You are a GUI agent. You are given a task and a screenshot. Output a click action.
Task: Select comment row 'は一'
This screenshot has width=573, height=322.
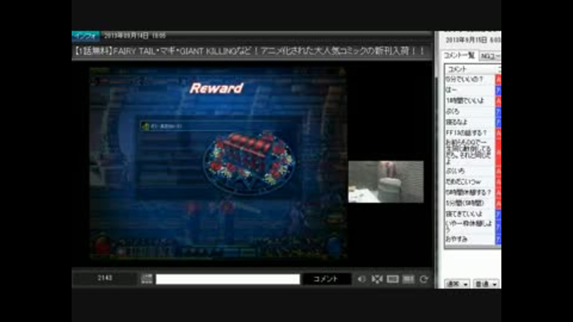pos(470,90)
